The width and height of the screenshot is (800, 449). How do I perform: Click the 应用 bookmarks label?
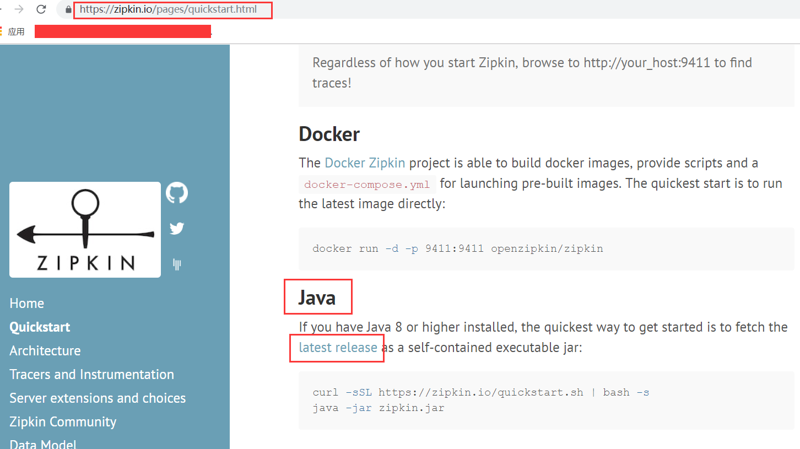click(16, 31)
